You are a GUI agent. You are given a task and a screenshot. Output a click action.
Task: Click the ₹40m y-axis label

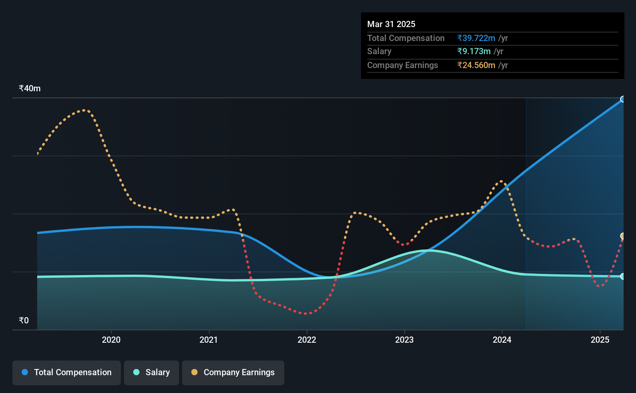click(30, 88)
